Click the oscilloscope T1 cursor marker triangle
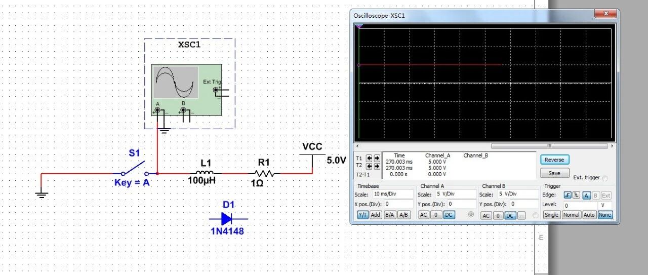The image size is (648, 275). (359, 25)
